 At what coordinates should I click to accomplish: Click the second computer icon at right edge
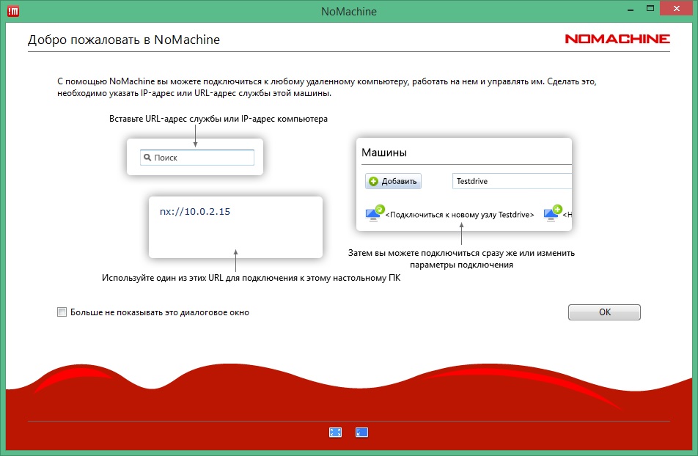point(552,213)
